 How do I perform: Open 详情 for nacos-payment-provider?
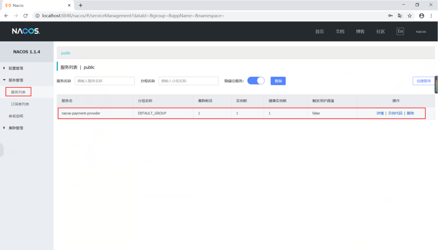380,113
